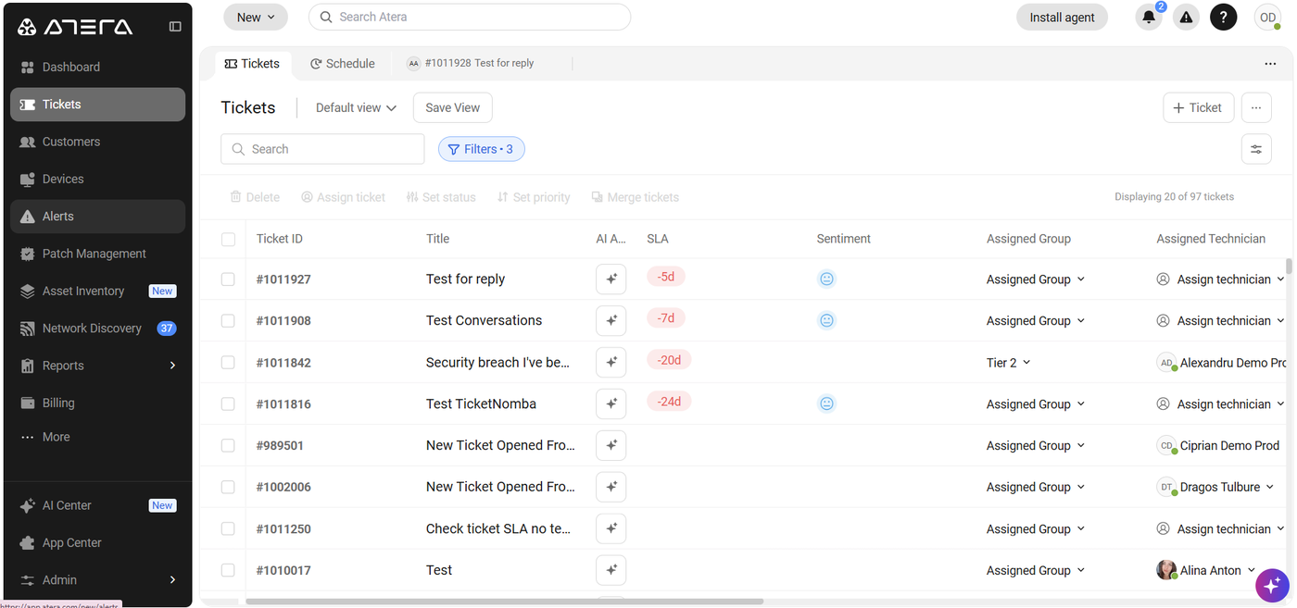This screenshot has width=1297, height=608.
Task: Click the Atera logo
Action: pos(75,27)
